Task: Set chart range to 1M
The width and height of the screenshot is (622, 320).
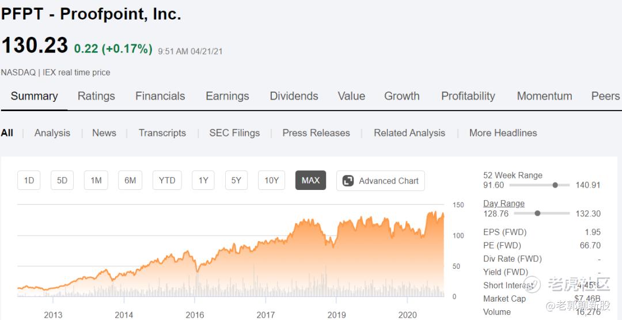Action: coord(96,181)
